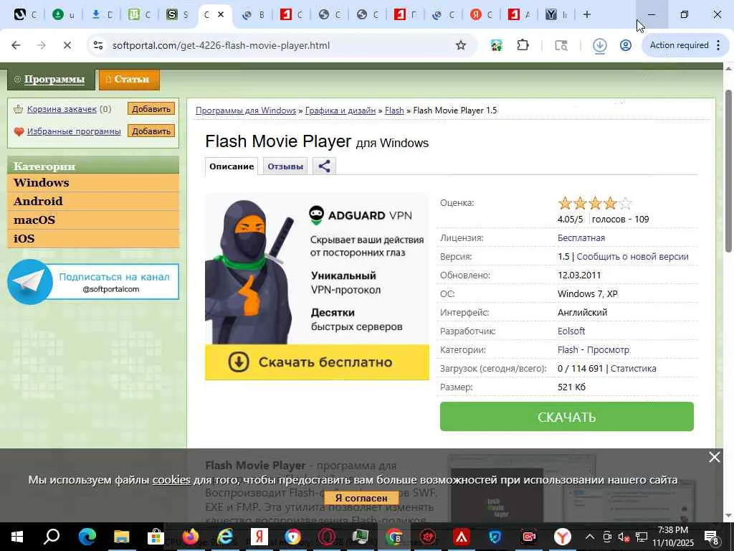Open the Корзина закачек link
The height and width of the screenshot is (551, 734).
pos(62,109)
